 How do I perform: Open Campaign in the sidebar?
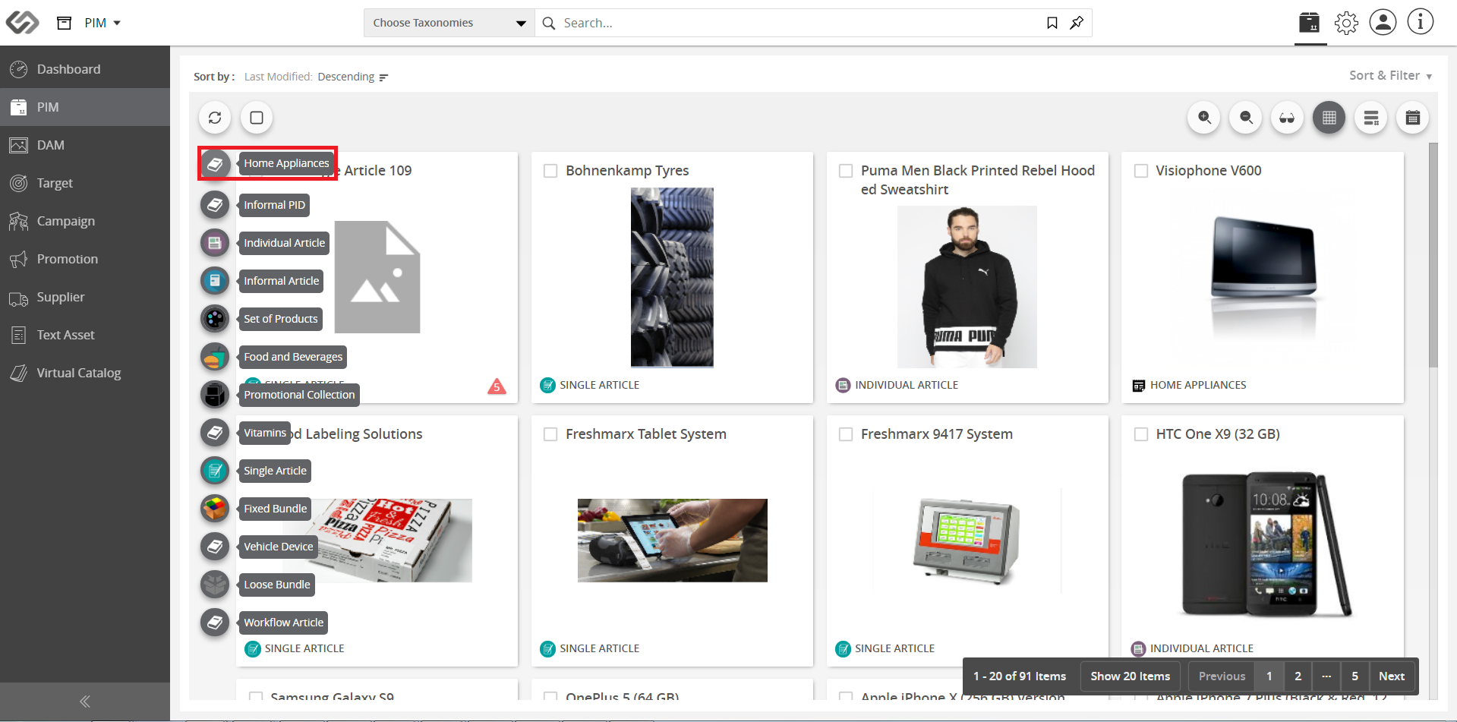tap(85, 221)
